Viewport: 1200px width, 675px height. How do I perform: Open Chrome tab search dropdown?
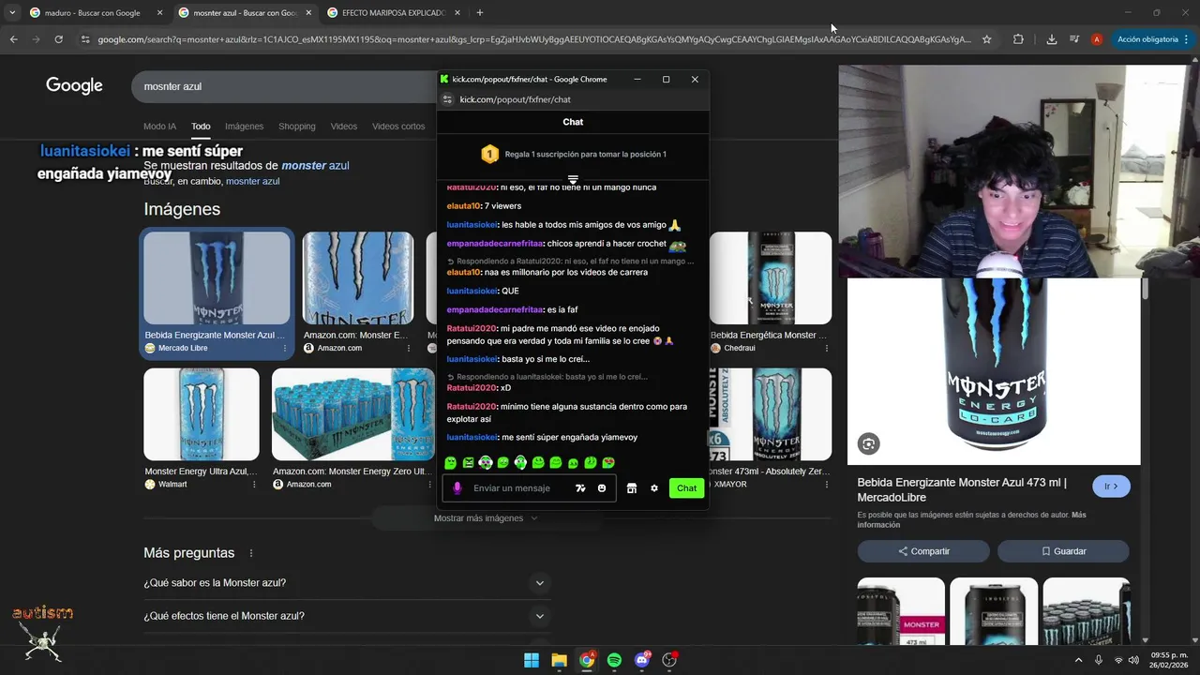click(x=11, y=13)
